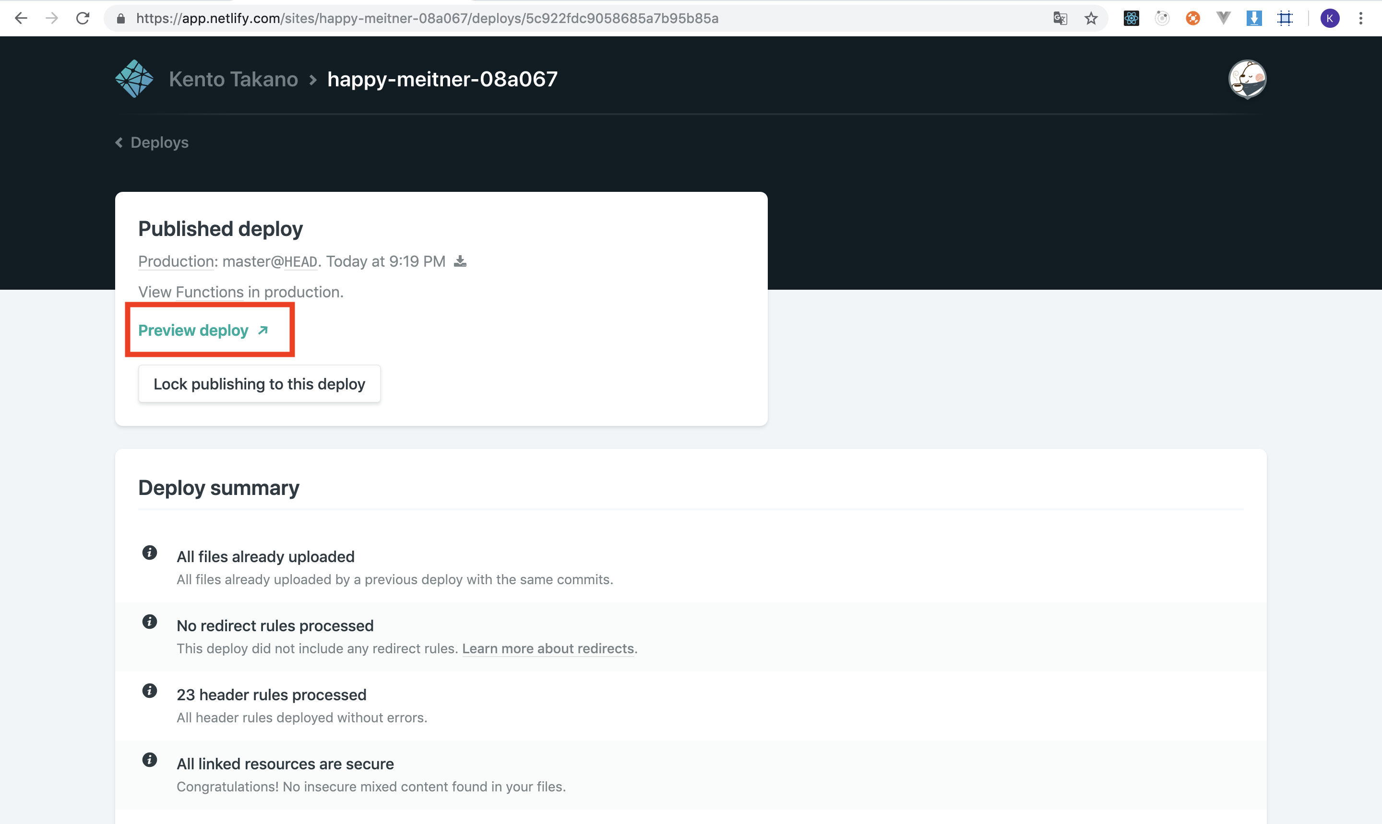The image size is (1382, 824).
Task: Reload the page
Action: [x=83, y=18]
